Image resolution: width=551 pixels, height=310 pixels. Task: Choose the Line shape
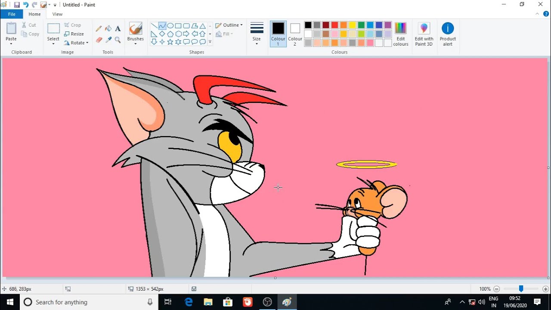pyautogui.click(x=154, y=26)
